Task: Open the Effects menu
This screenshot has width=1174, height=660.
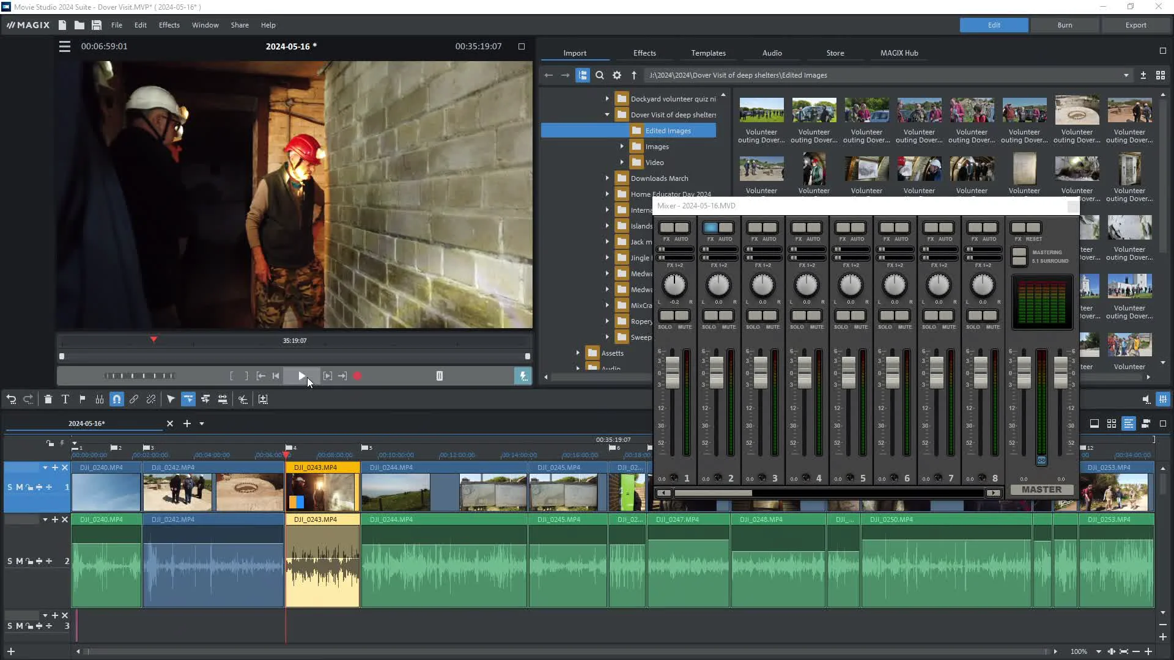Action: point(169,25)
